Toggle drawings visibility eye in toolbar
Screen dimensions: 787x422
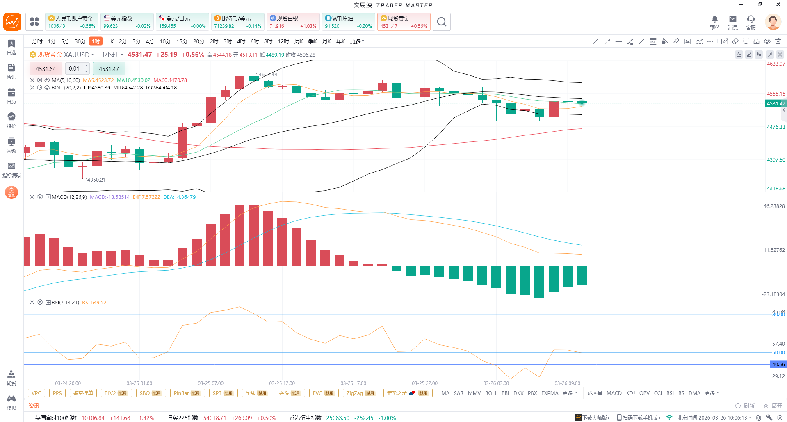(x=767, y=41)
